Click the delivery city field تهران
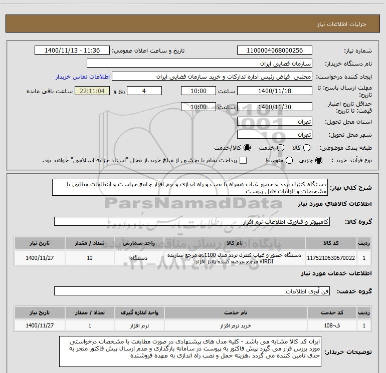Image resolution: width=386 pixels, height=373 pixels. (275, 135)
